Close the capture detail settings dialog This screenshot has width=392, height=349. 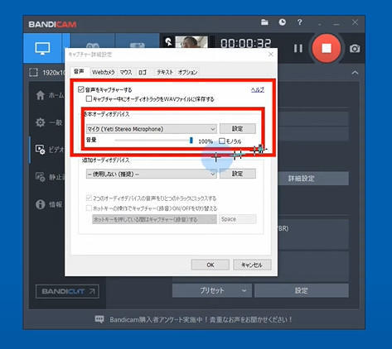coord(271,55)
